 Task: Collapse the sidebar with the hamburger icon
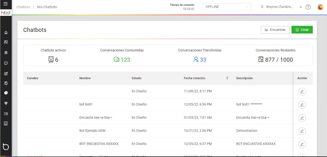click(6, 4)
